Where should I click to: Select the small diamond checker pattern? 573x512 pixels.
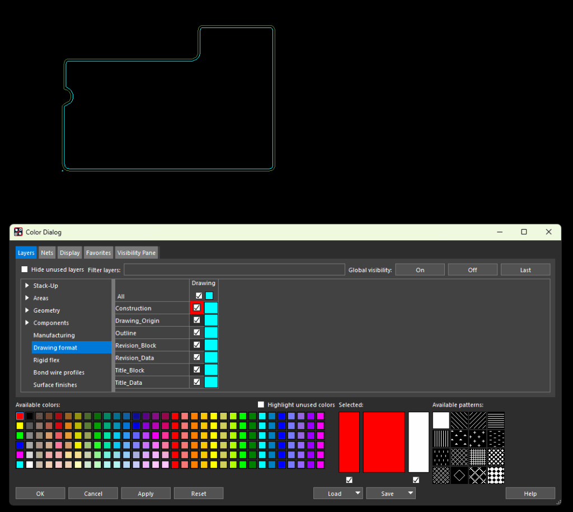pyautogui.click(x=496, y=457)
